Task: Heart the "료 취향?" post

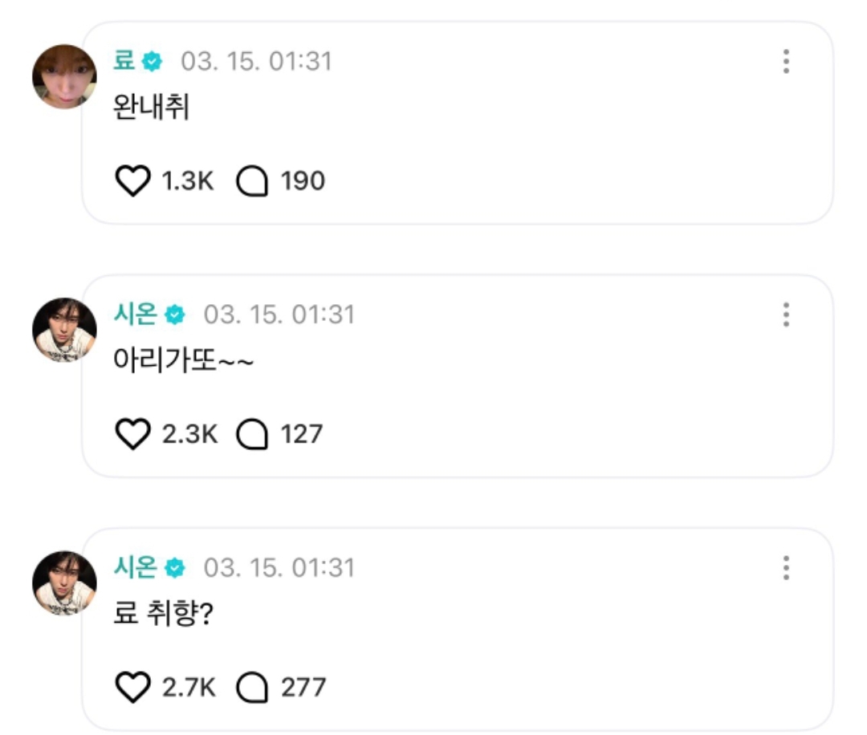Action: pyautogui.click(x=132, y=688)
